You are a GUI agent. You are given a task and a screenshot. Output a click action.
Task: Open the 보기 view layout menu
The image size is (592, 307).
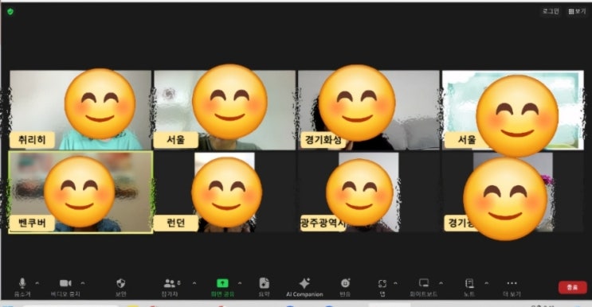pos(578,11)
